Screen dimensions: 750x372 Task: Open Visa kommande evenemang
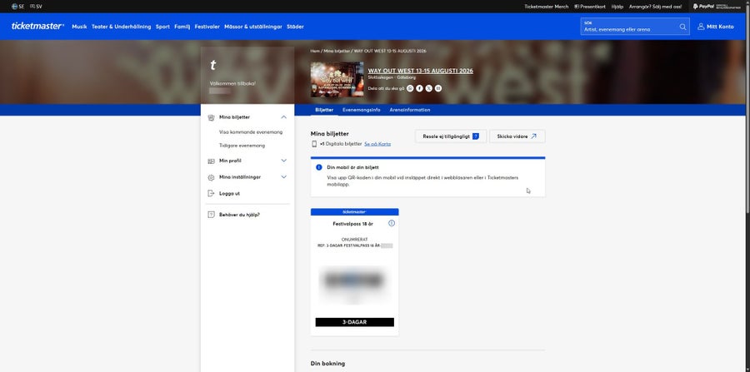click(251, 132)
